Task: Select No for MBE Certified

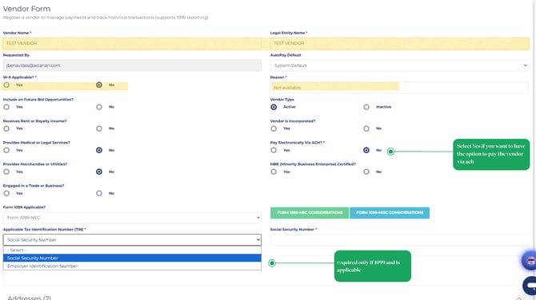Action: 366,172
